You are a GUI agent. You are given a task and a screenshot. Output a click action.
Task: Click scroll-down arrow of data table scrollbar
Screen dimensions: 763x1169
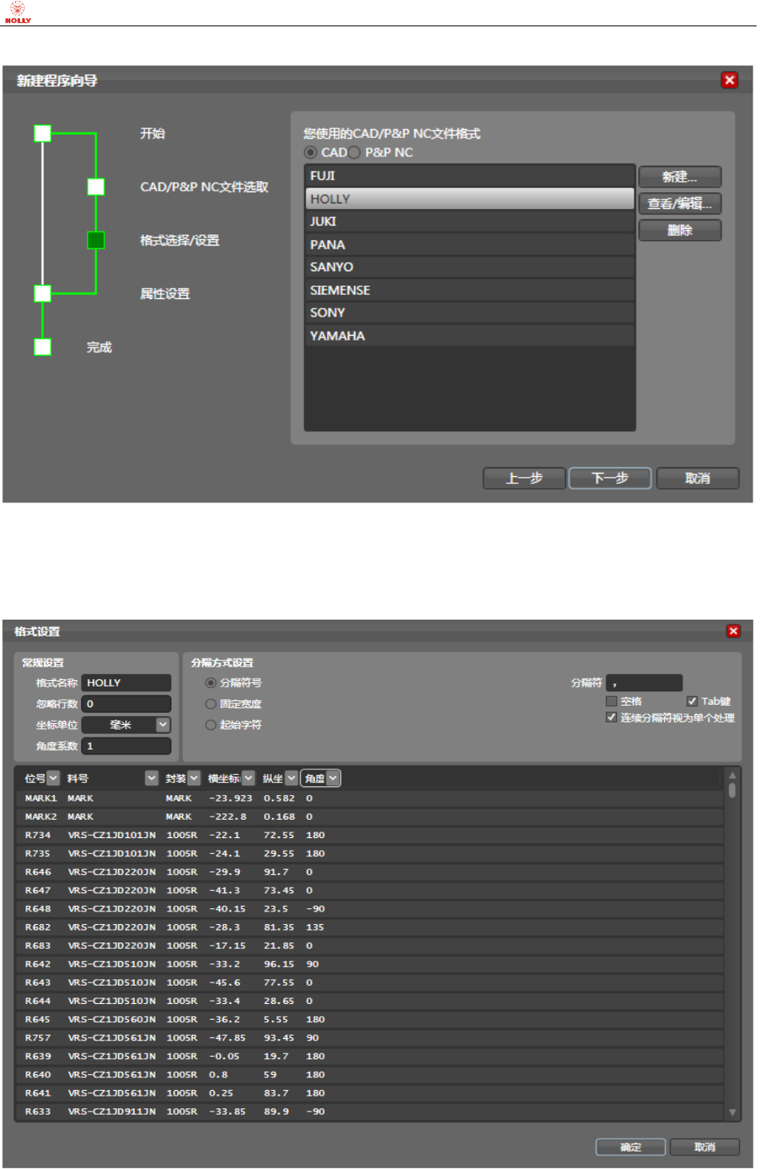point(732,1112)
